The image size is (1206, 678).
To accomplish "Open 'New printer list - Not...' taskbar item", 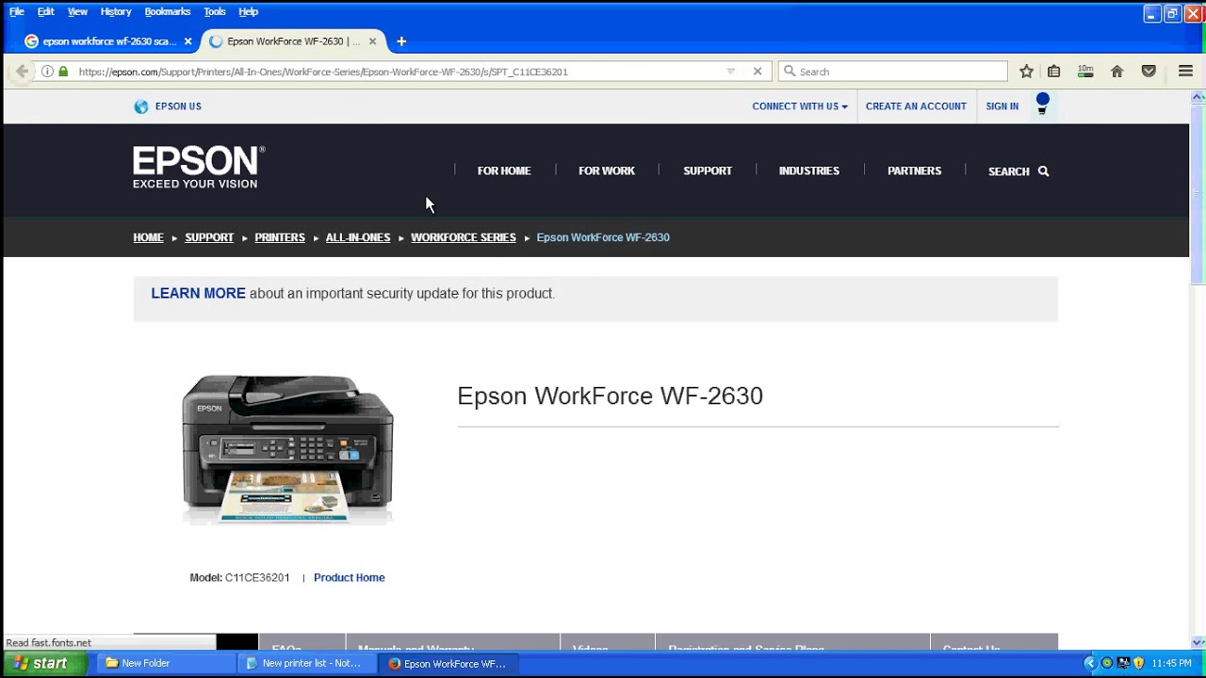I will (308, 664).
